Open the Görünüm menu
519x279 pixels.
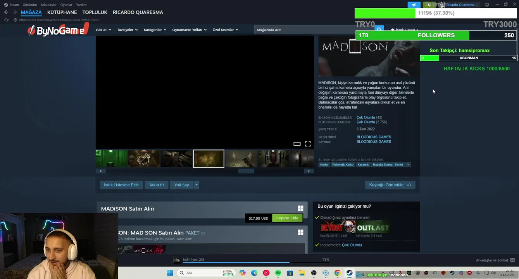click(x=30, y=5)
